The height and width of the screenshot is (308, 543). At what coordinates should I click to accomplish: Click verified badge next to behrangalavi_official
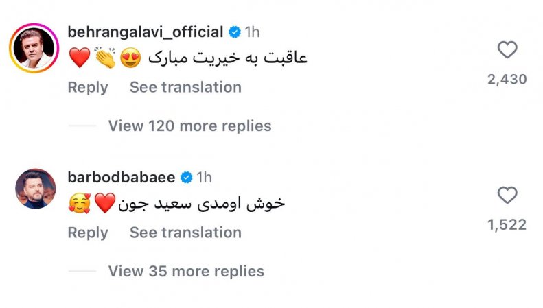tap(234, 32)
